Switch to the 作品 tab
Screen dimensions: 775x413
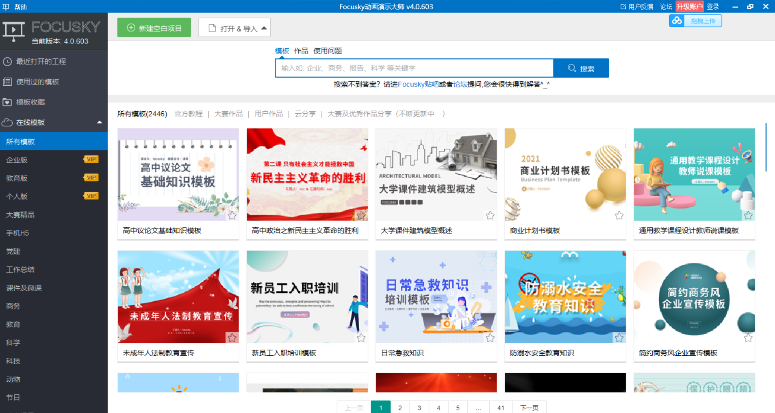coord(300,51)
